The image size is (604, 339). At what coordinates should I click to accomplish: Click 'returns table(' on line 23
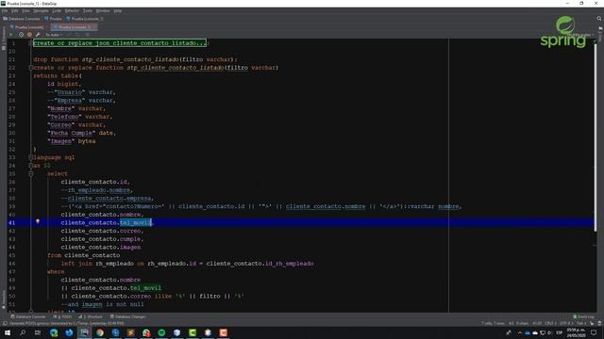coord(58,75)
